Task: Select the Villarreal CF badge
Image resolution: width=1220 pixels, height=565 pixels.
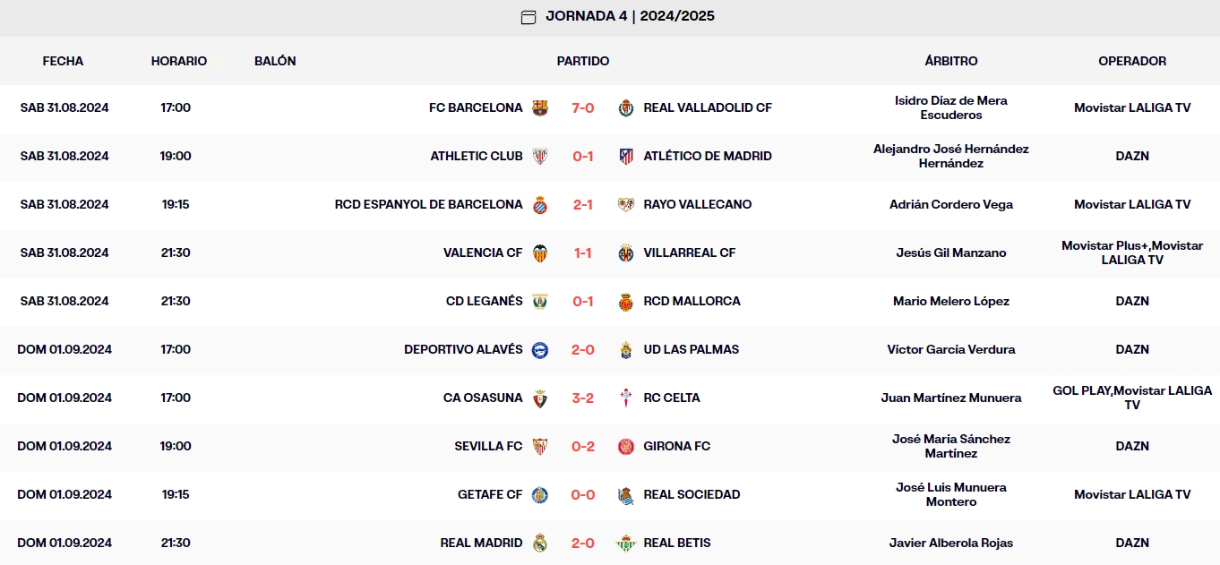Action: [628, 253]
